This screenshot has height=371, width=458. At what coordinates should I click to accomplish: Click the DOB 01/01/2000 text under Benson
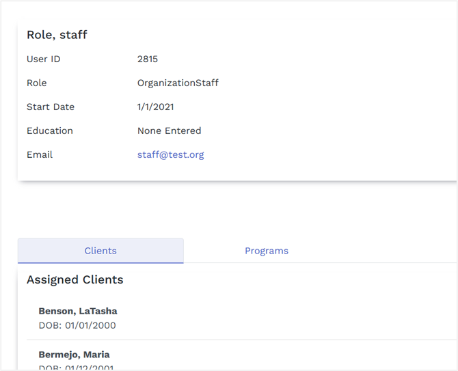(77, 325)
